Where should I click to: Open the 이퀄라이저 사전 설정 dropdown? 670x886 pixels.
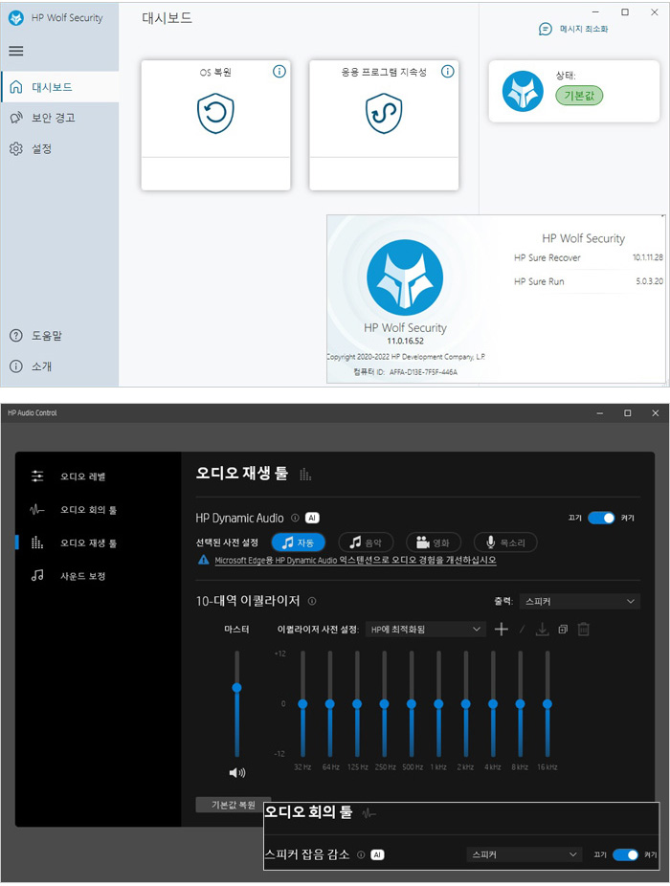click(425, 629)
